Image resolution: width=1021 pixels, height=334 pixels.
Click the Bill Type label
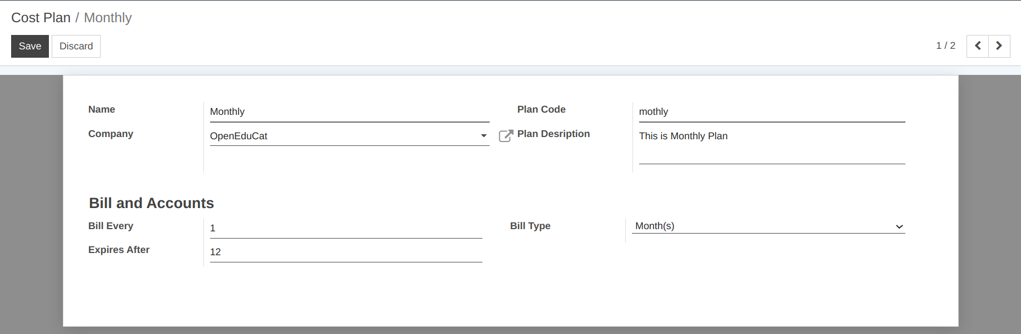[x=530, y=226]
